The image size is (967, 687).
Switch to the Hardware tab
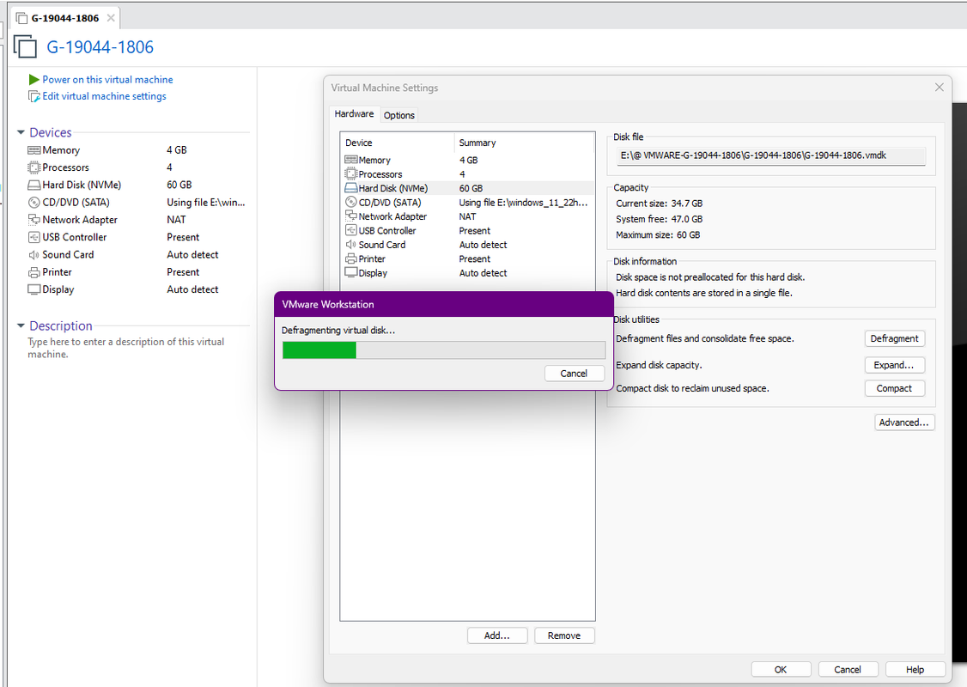pyautogui.click(x=354, y=114)
